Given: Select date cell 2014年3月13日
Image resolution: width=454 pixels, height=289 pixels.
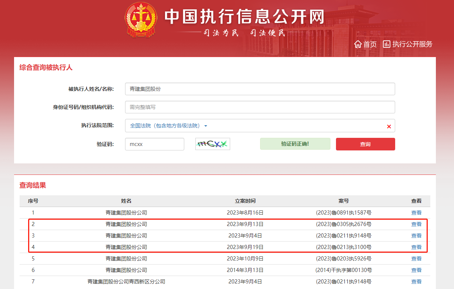Looking at the screenshot, I should point(245,270).
